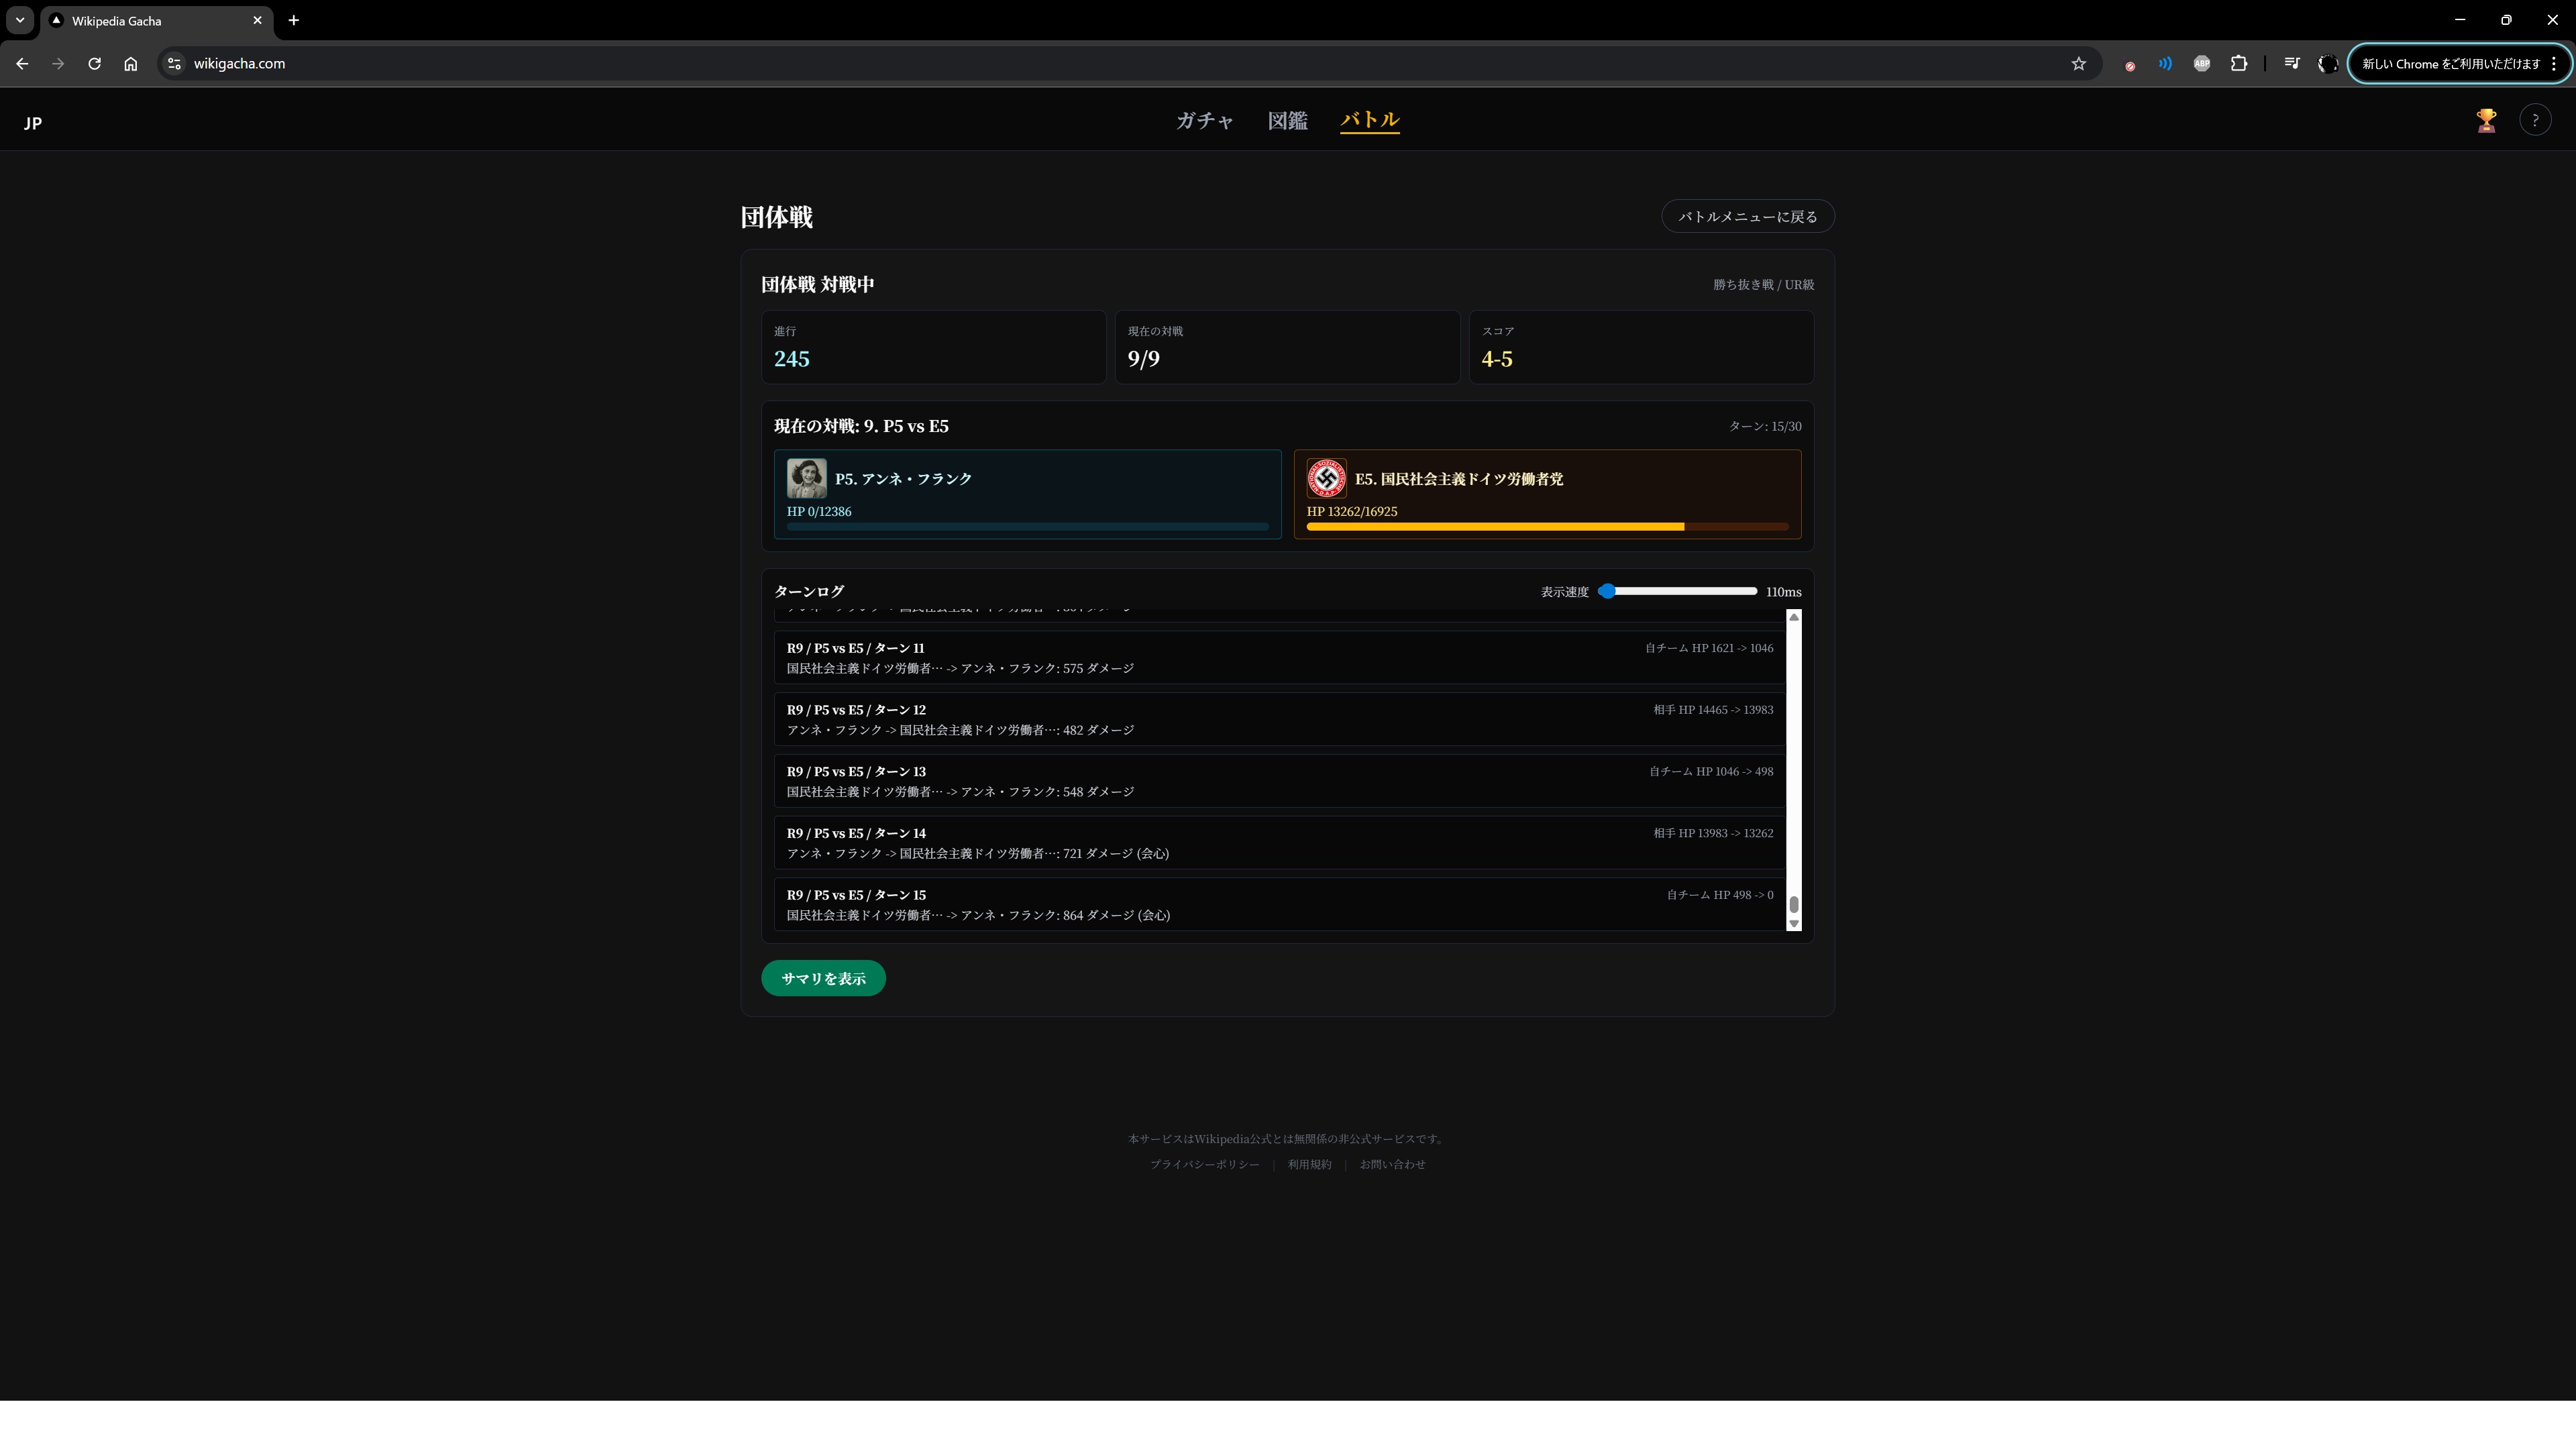
Task: Open the media control icon in toolbar
Action: coord(2291,64)
